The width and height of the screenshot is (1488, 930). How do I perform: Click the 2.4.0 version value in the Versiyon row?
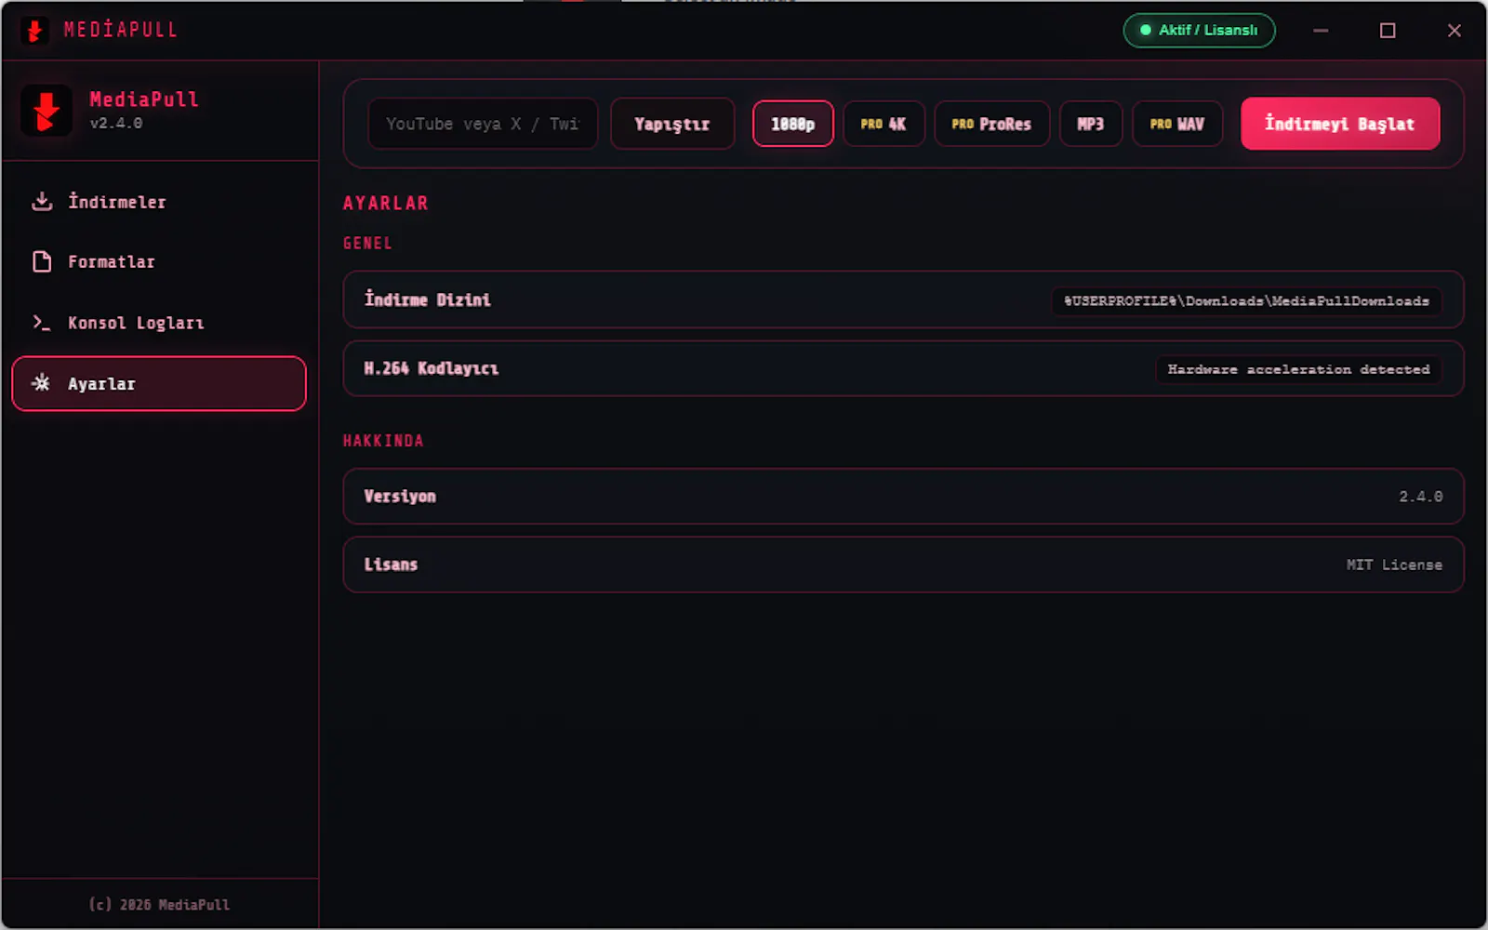(1421, 497)
